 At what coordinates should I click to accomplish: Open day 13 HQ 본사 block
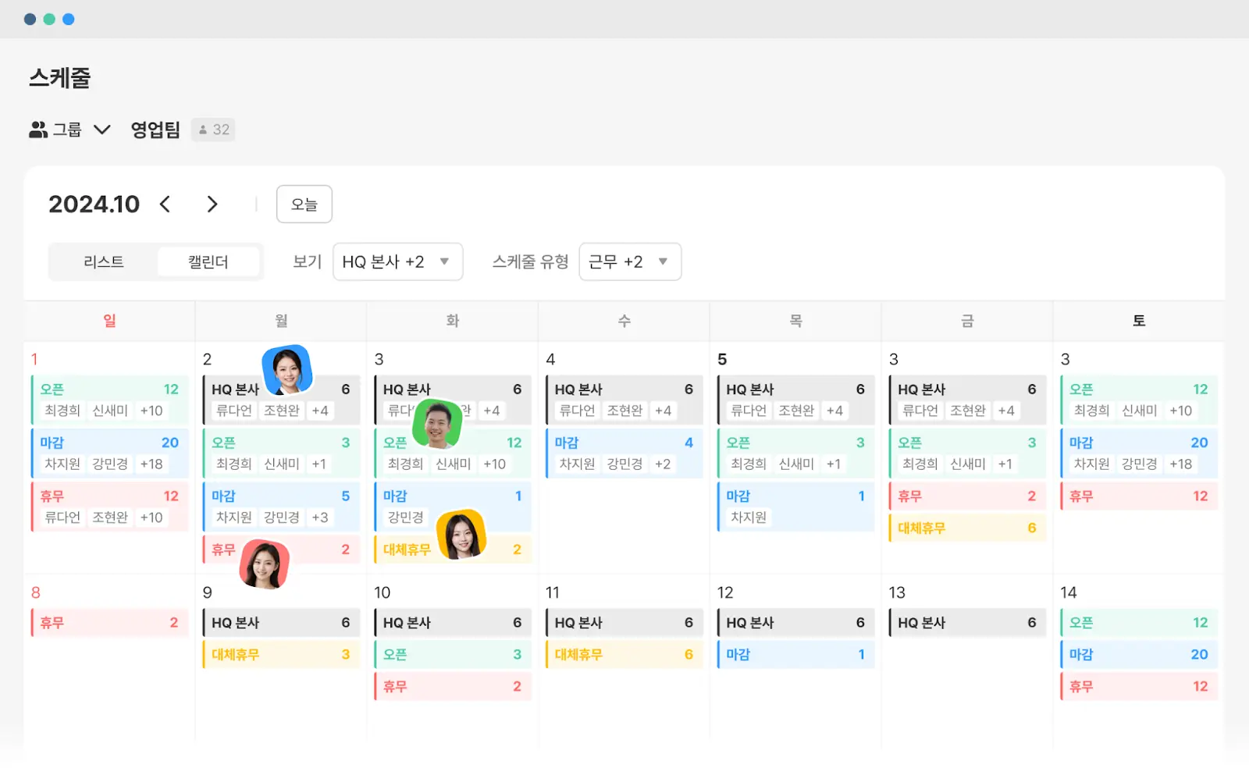[967, 623]
